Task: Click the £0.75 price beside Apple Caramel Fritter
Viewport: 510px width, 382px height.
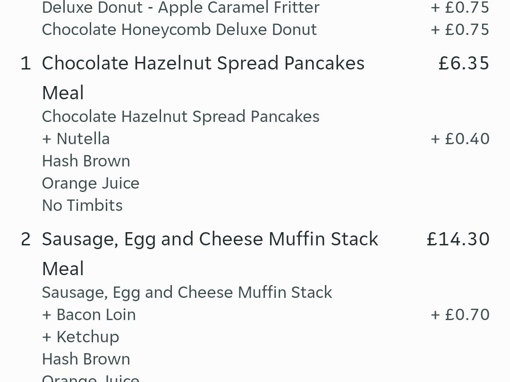Action: [460, 8]
